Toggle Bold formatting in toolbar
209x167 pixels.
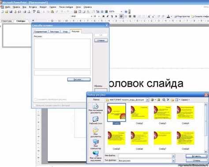pos(103,16)
